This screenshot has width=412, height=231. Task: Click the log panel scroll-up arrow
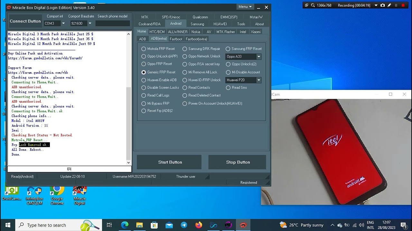tap(129, 34)
